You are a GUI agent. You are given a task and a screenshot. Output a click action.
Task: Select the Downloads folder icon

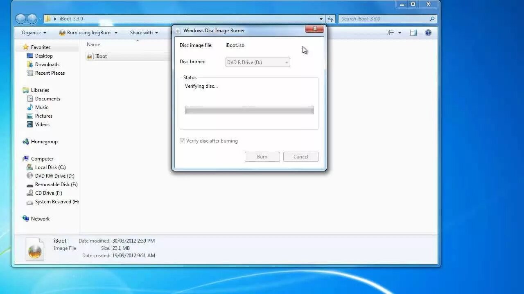point(30,65)
